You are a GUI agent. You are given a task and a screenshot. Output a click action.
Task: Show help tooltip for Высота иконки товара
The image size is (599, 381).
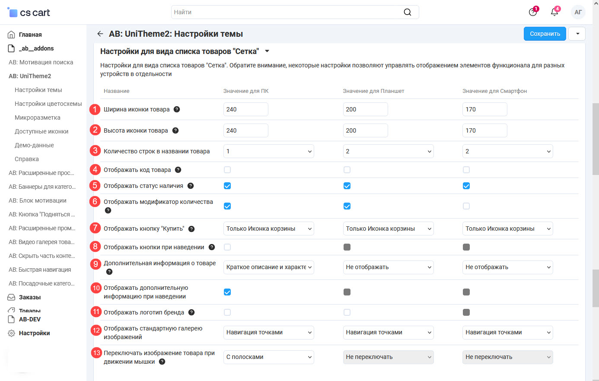click(x=175, y=130)
